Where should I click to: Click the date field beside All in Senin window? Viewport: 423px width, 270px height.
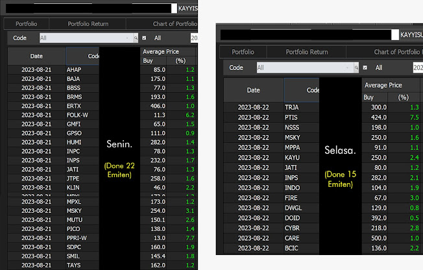(x=194, y=38)
